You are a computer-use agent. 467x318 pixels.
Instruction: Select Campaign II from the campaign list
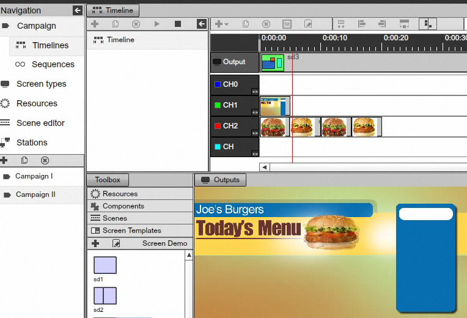point(35,194)
